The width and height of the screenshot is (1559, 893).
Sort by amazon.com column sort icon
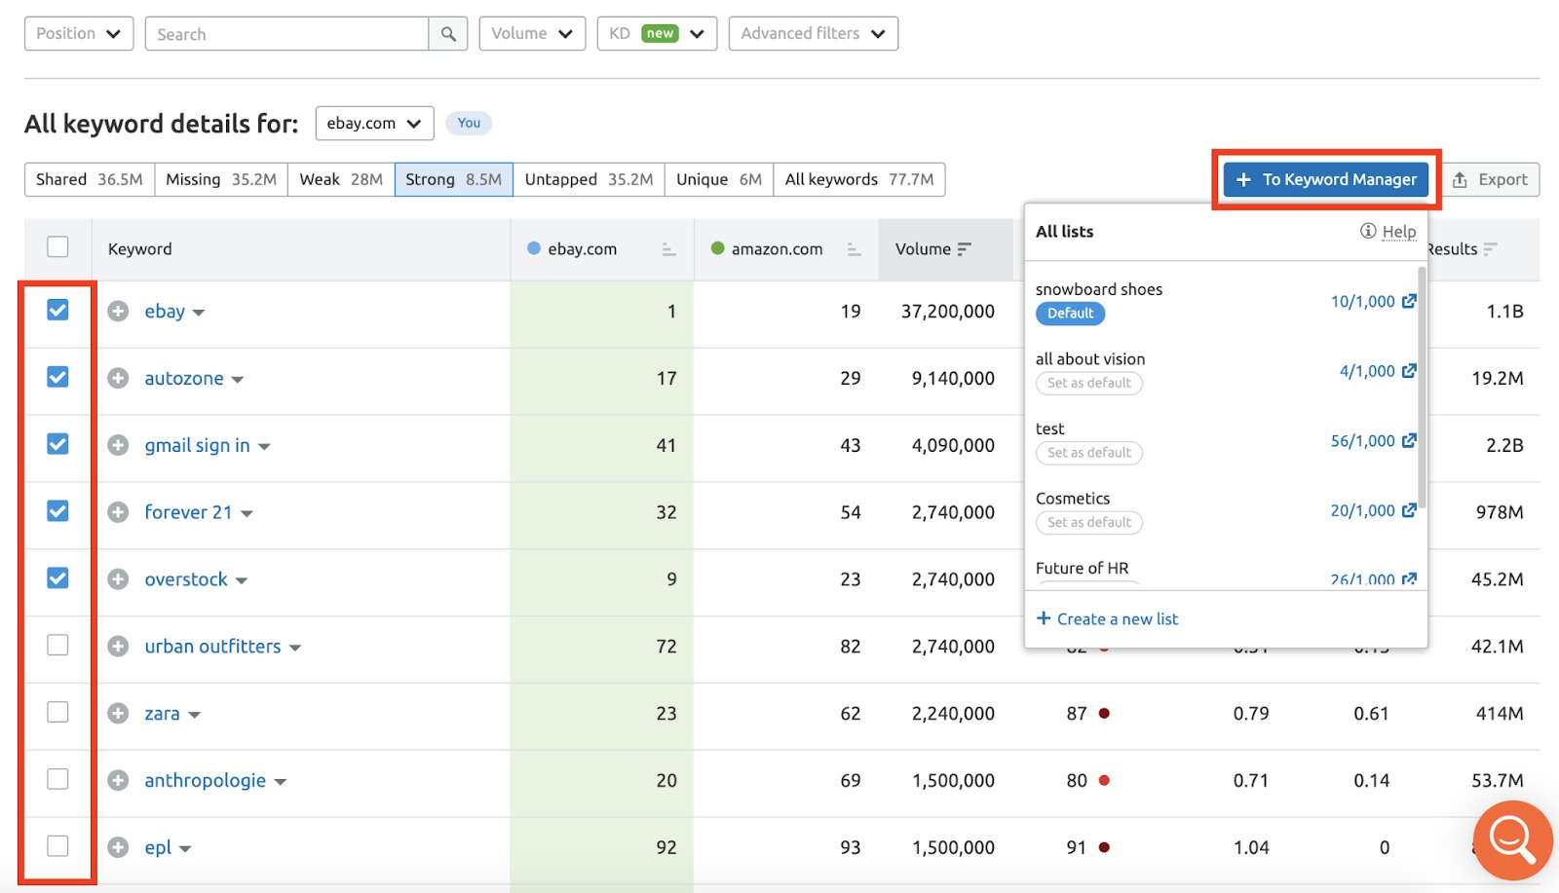(x=854, y=249)
